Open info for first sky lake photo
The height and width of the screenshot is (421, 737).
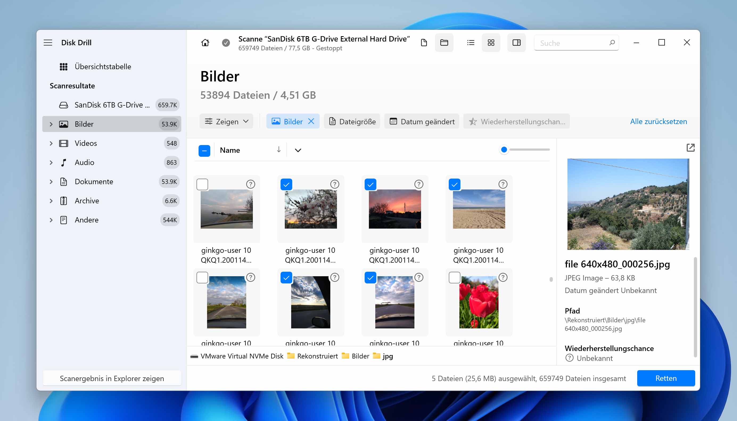(x=250, y=184)
